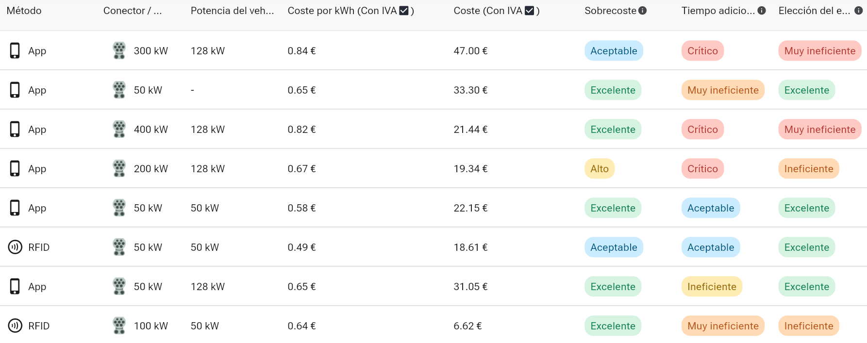Click the info icon next to Sobrecoste
This screenshot has width=867, height=343.
[642, 11]
